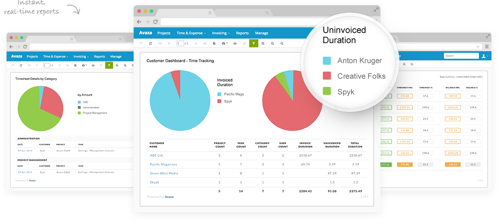Click Project Management legend swatch in left window
498x221 pixels.
coord(79,113)
